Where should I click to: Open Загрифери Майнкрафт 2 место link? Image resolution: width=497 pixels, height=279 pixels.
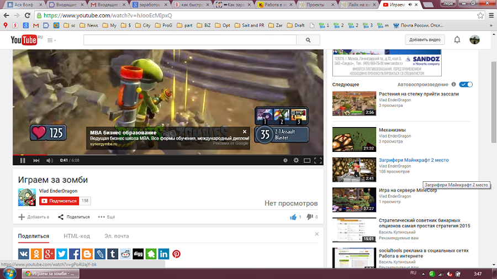pos(414,160)
